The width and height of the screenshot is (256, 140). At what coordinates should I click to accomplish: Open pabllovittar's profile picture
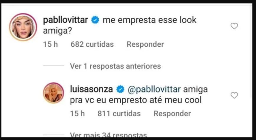(23, 27)
